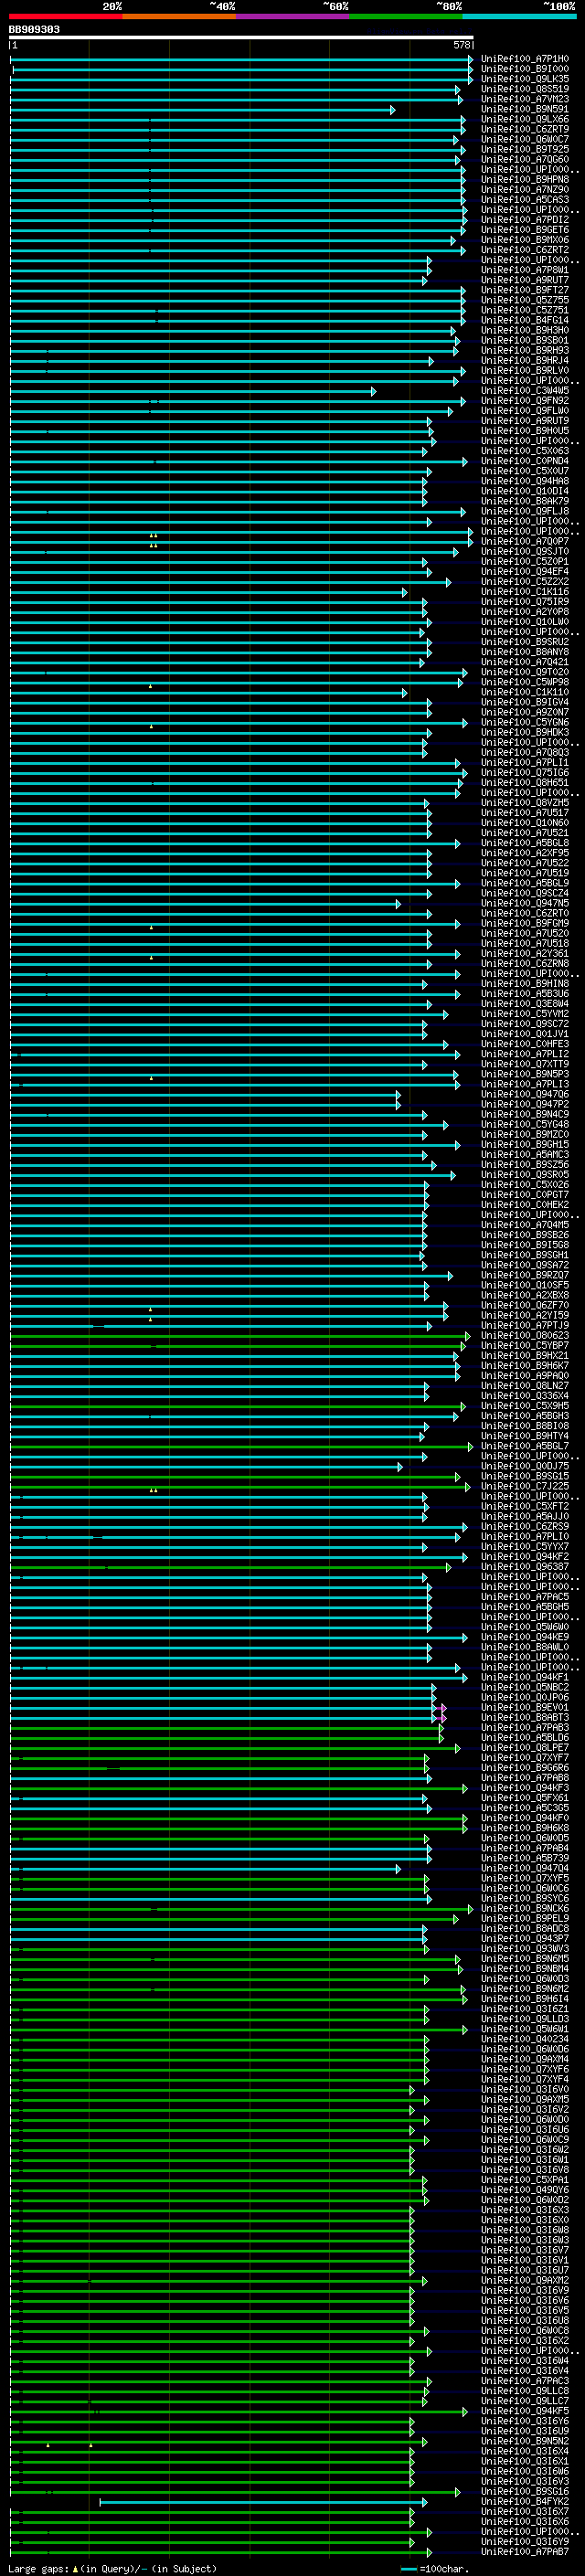Select hit label UniRef100_Q94HA8
This screenshot has height=2576, width=585.
[x=525, y=481]
